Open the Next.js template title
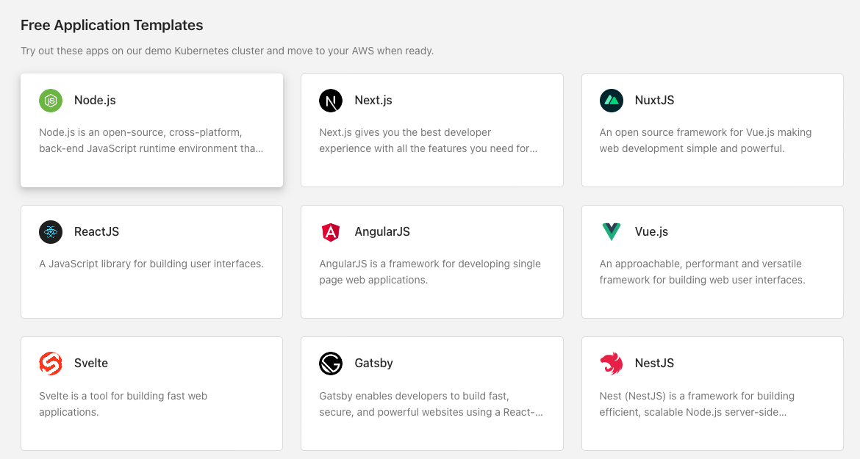The image size is (860, 459). coord(373,100)
